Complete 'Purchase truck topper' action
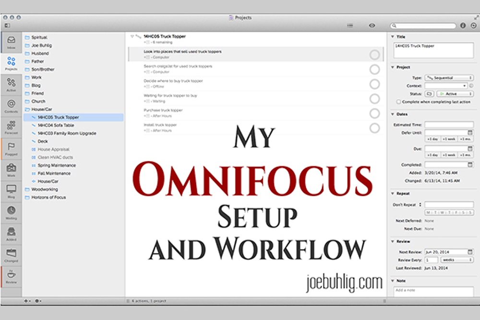 pyautogui.click(x=375, y=114)
